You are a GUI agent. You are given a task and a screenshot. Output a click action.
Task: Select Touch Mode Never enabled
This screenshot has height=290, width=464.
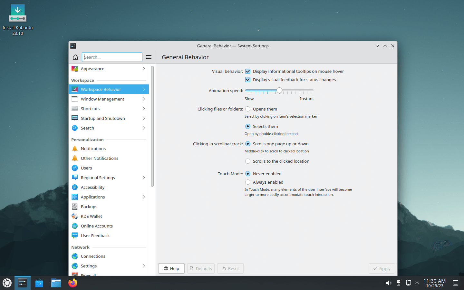point(248,174)
